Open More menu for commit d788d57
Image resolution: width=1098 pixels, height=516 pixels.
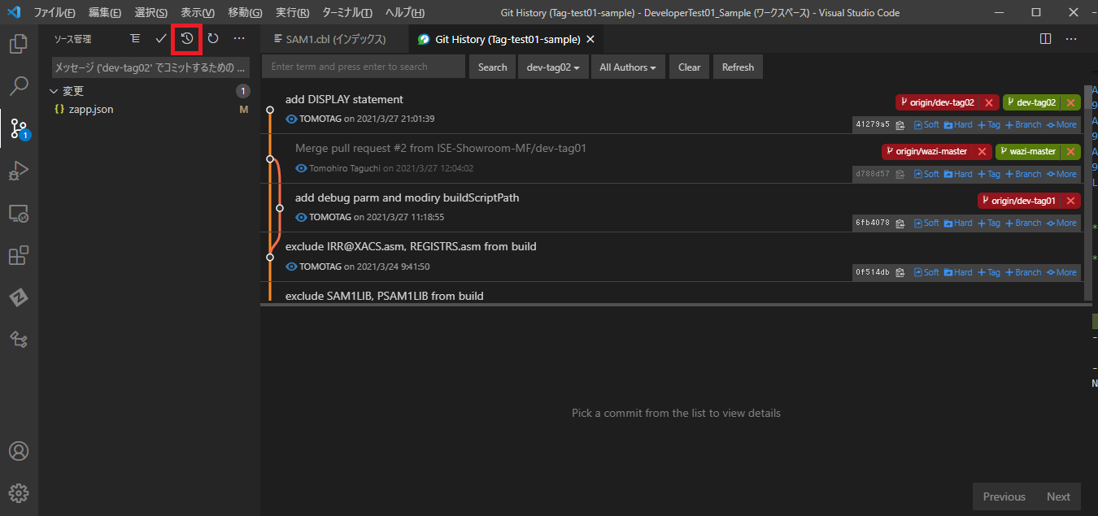pyautogui.click(x=1061, y=174)
